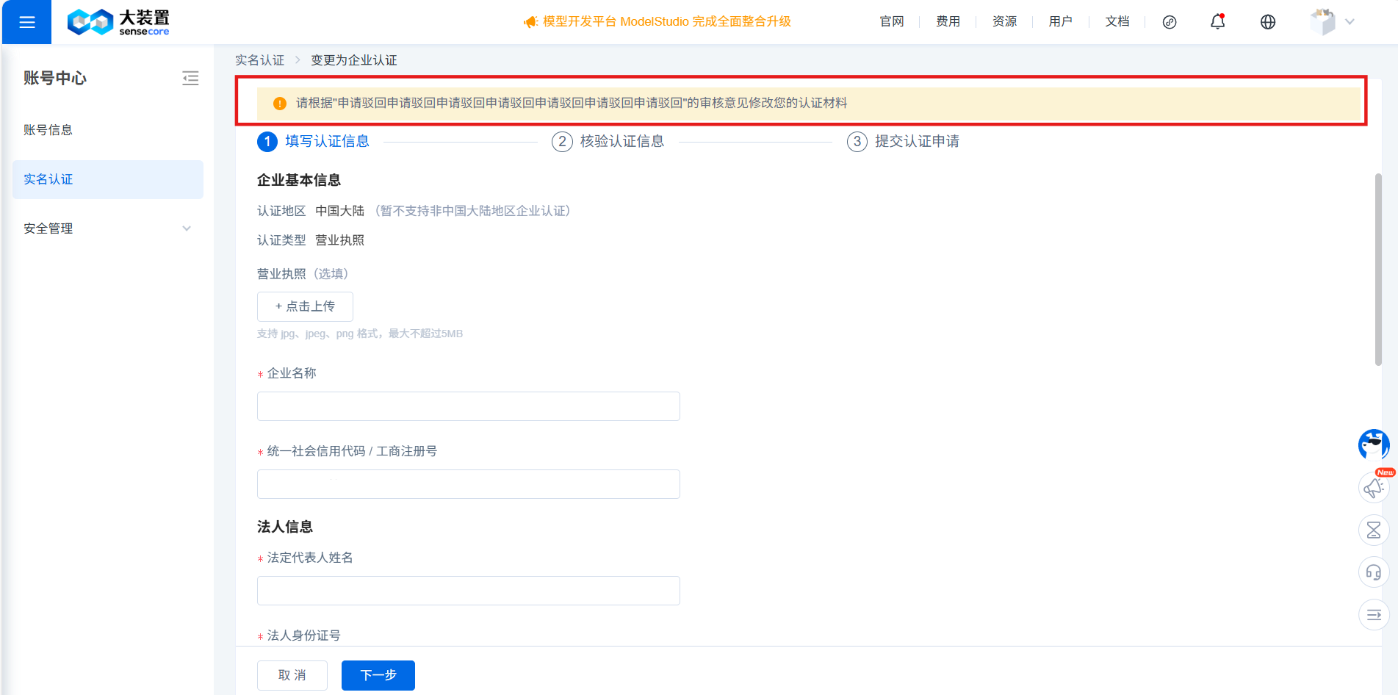This screenshot has width=1398, height=695.
Task: Focus the 统一社会信用代码 input field
Action: click(x=469, y=484)
